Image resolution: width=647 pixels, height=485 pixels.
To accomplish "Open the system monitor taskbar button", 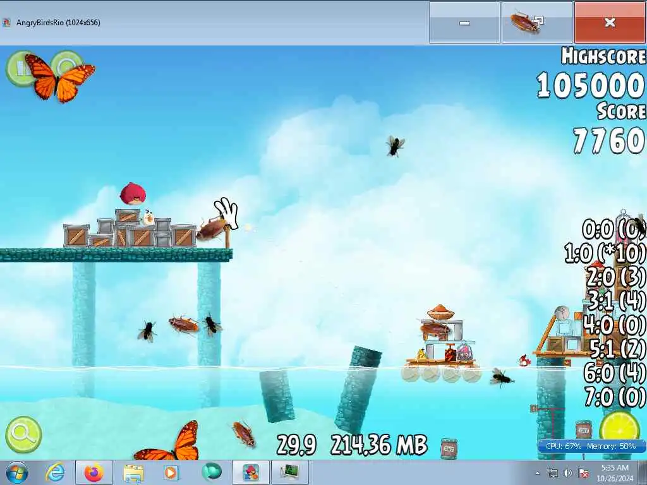I will pos(289,472).
